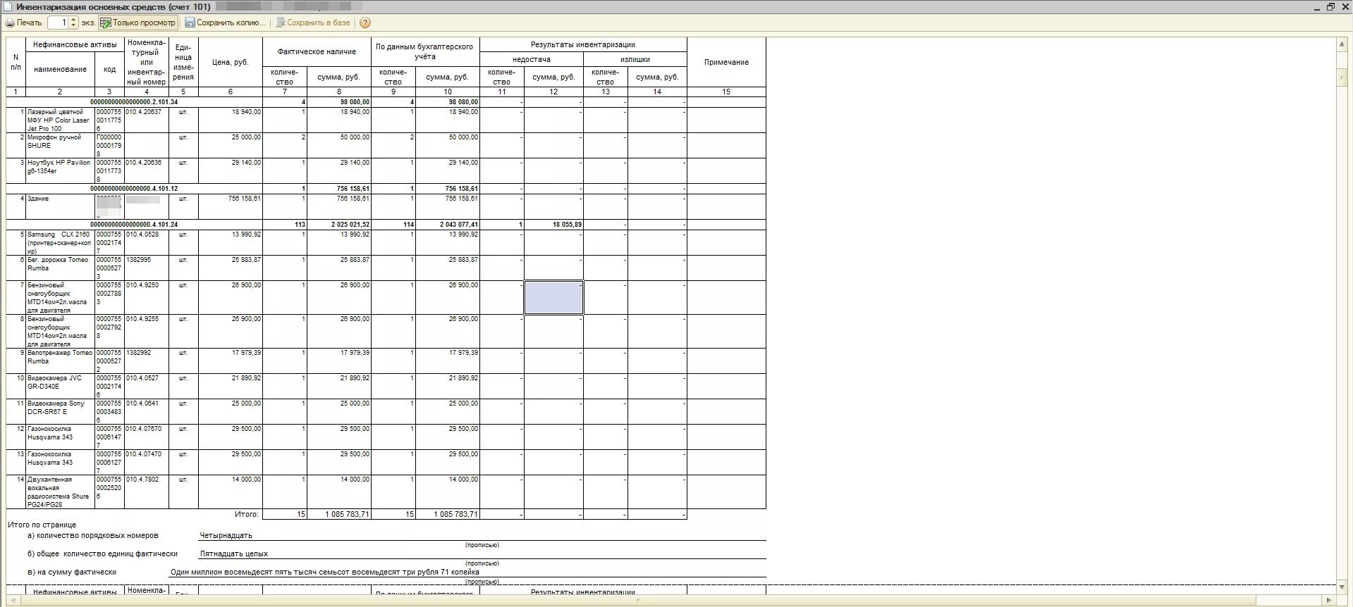Click the vertical scrollbar down arrow
This screenshot has width=1353, height=607.
click(x=1342, y=586)
